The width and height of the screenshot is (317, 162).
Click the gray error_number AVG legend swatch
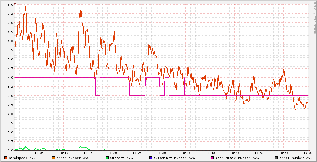(276, 158)
